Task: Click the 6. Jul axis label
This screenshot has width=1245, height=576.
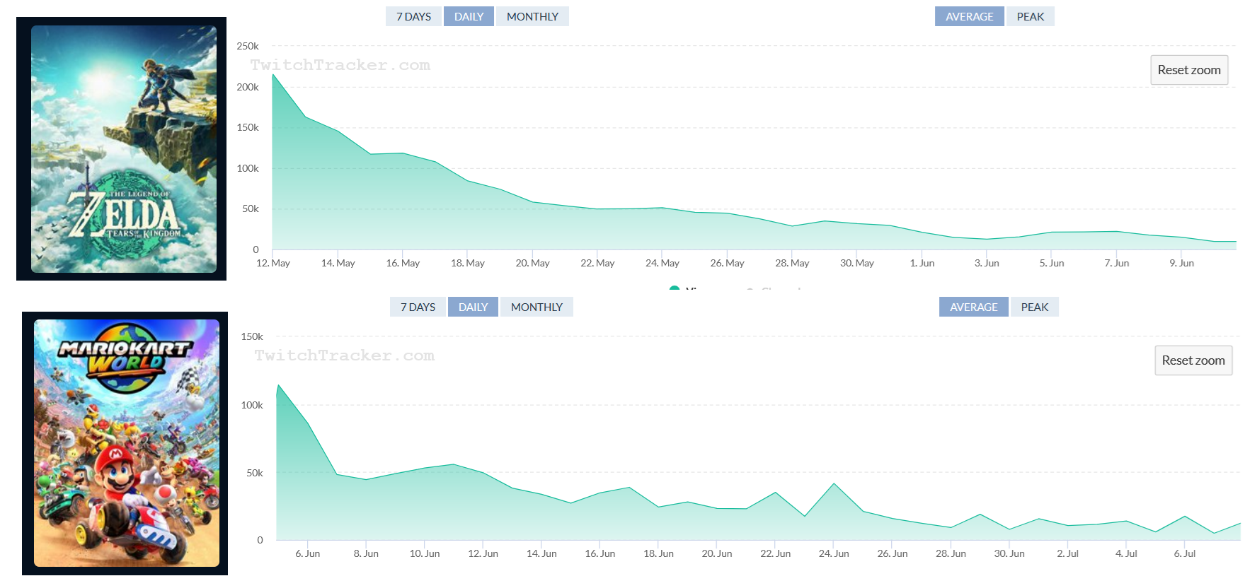Action: click(1184, 553)
